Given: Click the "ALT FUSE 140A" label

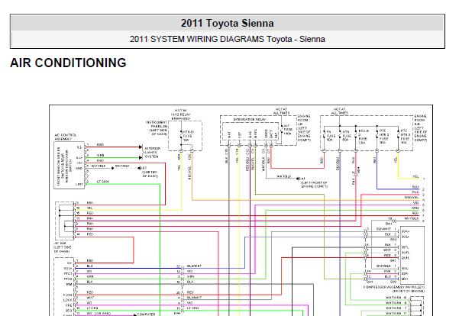Looking at the screenshot, I should 287,129.
